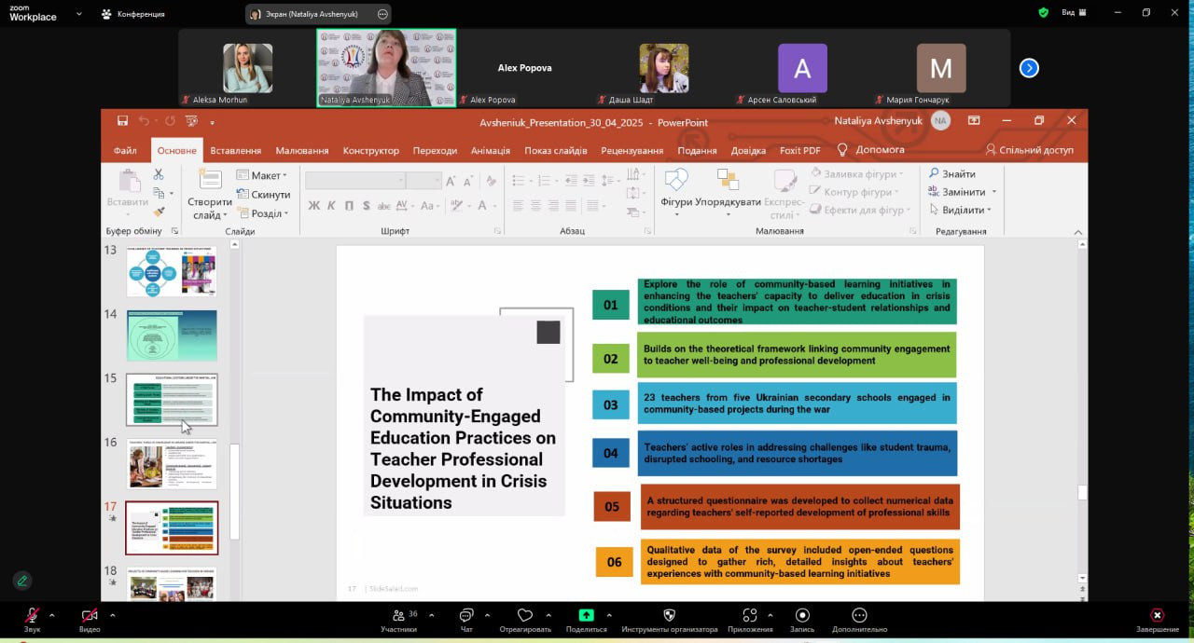
Task: Click the green Поделиться share screen icon
Action: click(586, 615)
